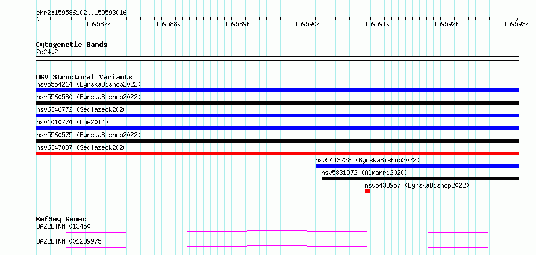Select the black bar under nsv5560575
The width and height of the screenshot is (536, 255).
pos(277,141)
